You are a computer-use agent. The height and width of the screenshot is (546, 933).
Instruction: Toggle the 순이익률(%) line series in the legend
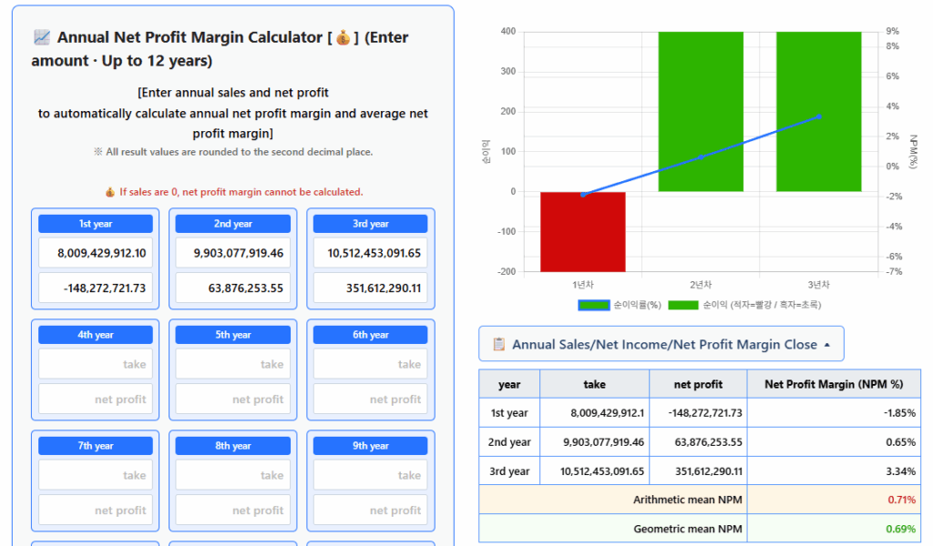(593, 305)
